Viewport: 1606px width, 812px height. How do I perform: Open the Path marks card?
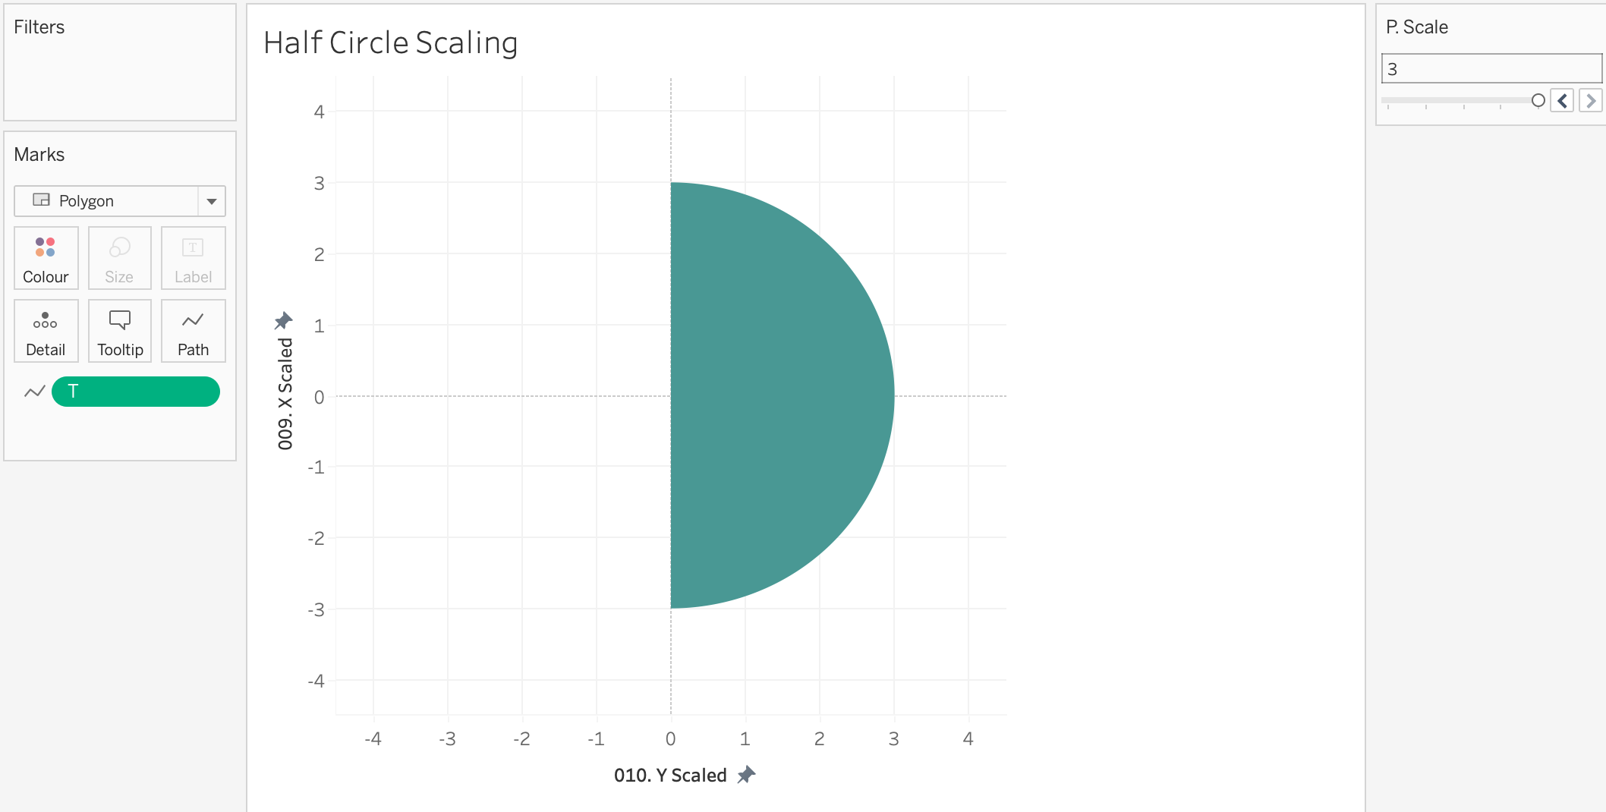tap(193, 331)
